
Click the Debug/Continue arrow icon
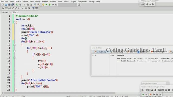point(3,8)
